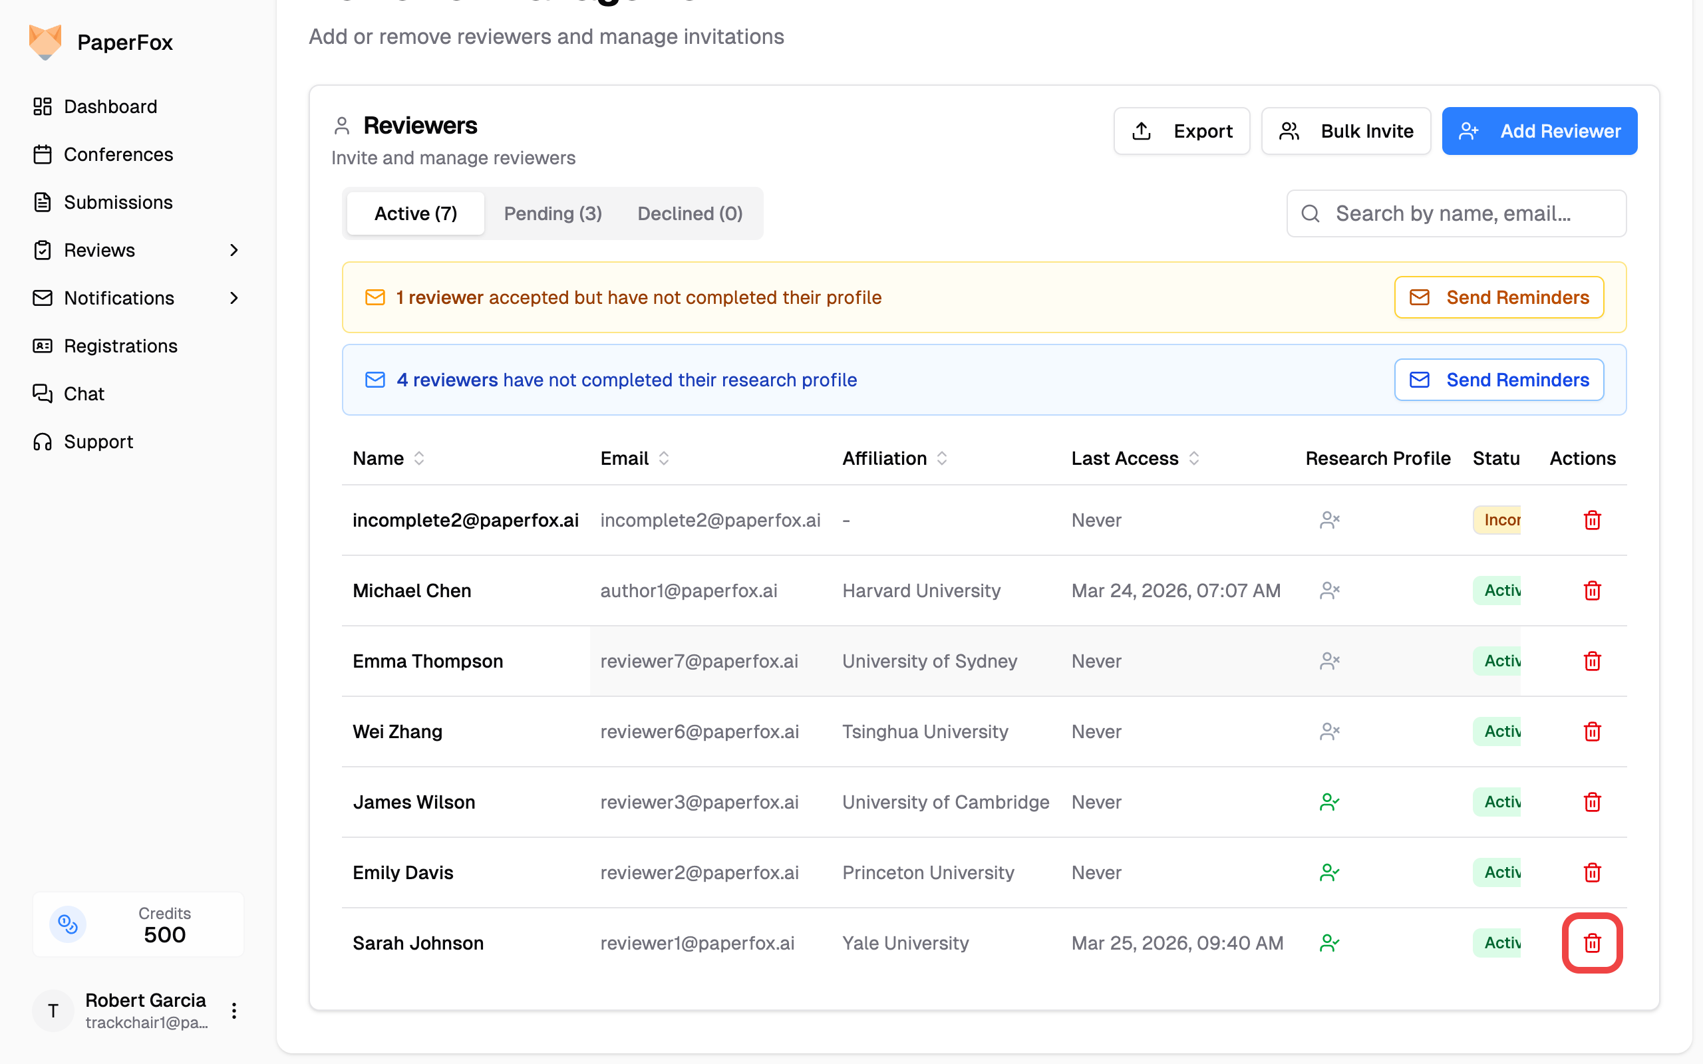The width and height of the screenshot is (1703, 1064).
Task: Open user menu three-dot icon
Action: point(233,1011)
